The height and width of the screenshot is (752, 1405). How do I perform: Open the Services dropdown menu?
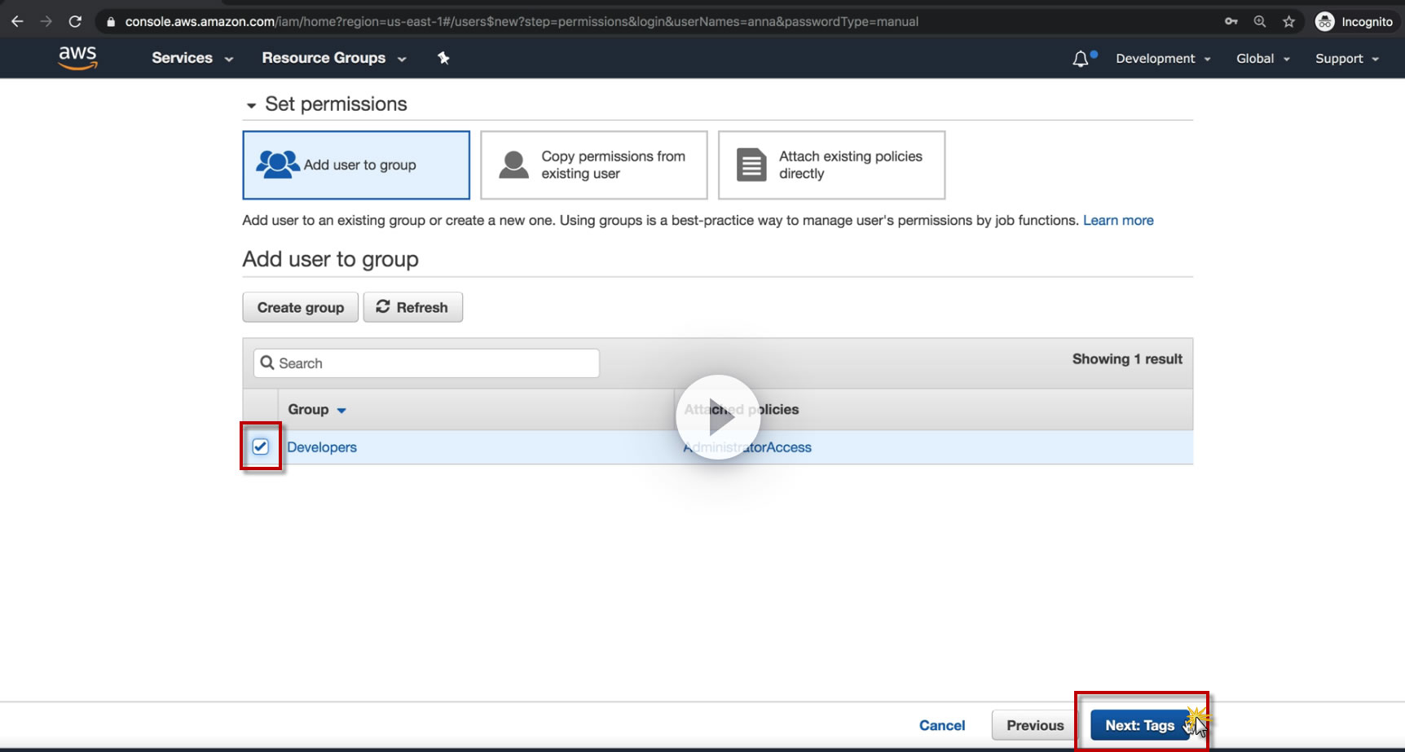point(192,58)
